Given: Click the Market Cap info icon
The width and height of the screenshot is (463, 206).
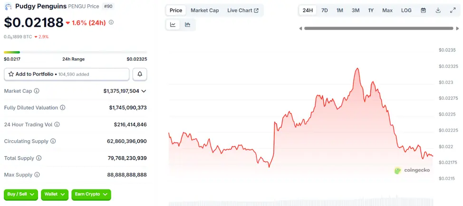Looking at the screenshot, I should [x=37, y=91].
